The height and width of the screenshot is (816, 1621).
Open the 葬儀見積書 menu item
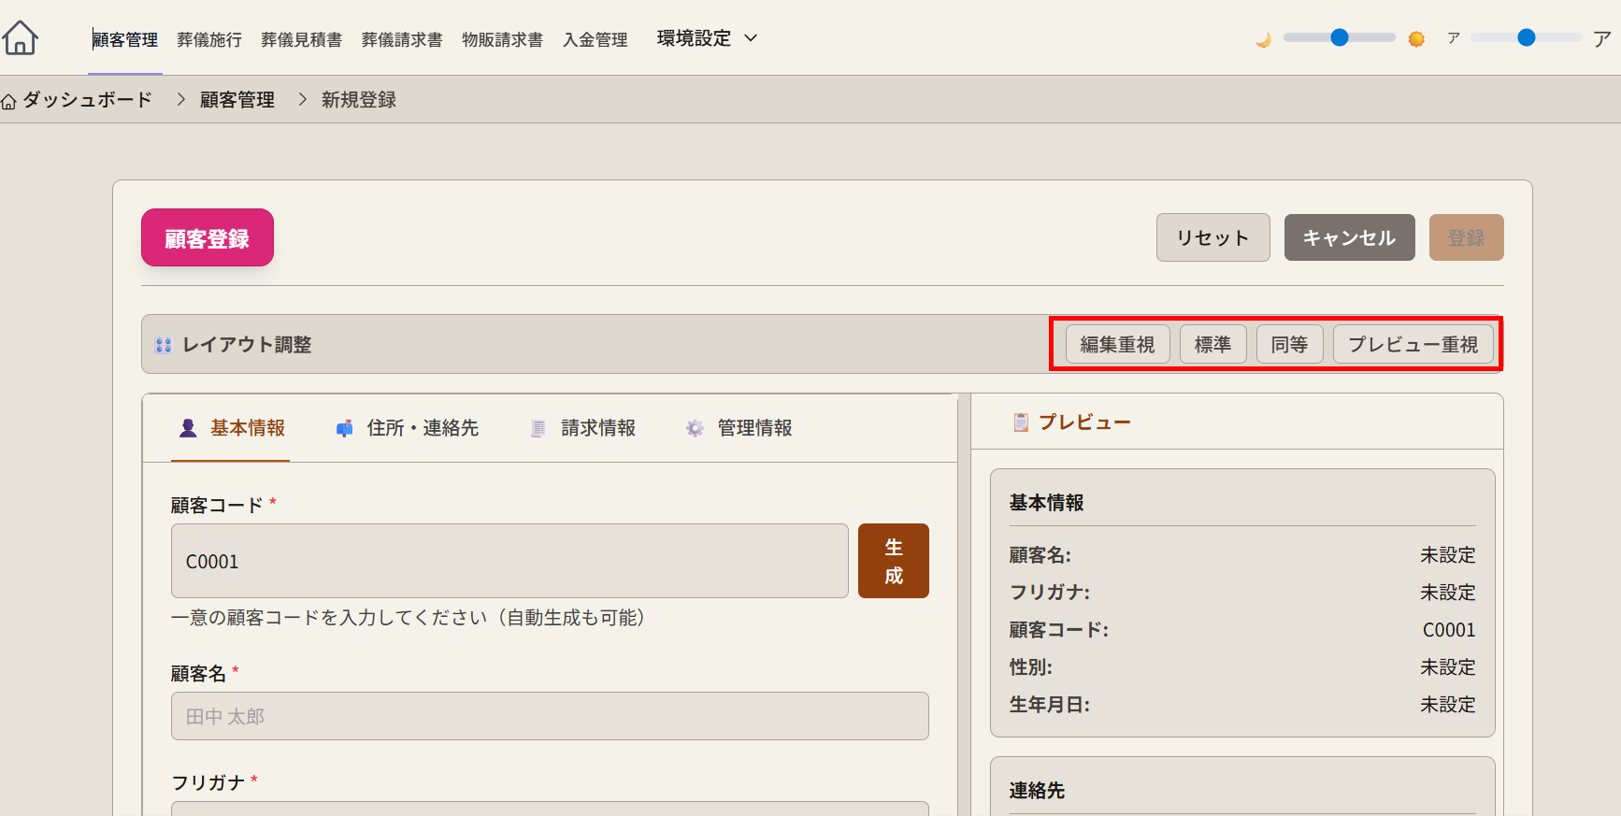301,39
